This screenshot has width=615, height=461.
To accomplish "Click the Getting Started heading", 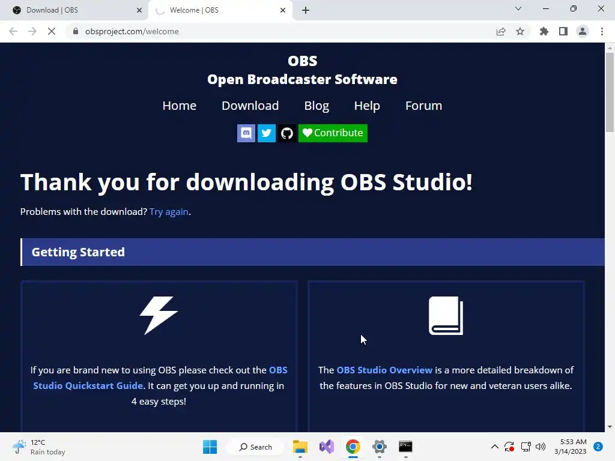I will coord(78,252).
